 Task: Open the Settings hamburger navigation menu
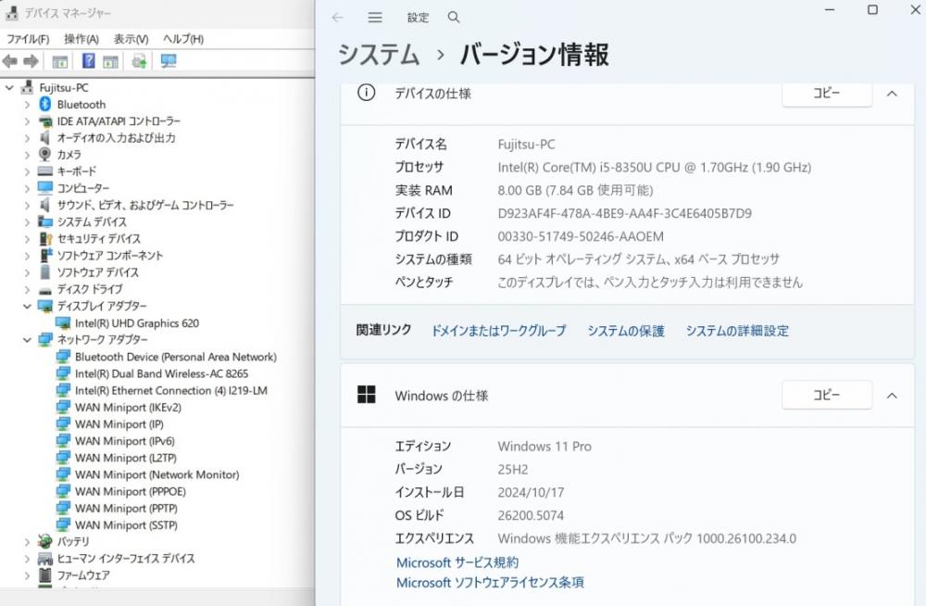375,18
